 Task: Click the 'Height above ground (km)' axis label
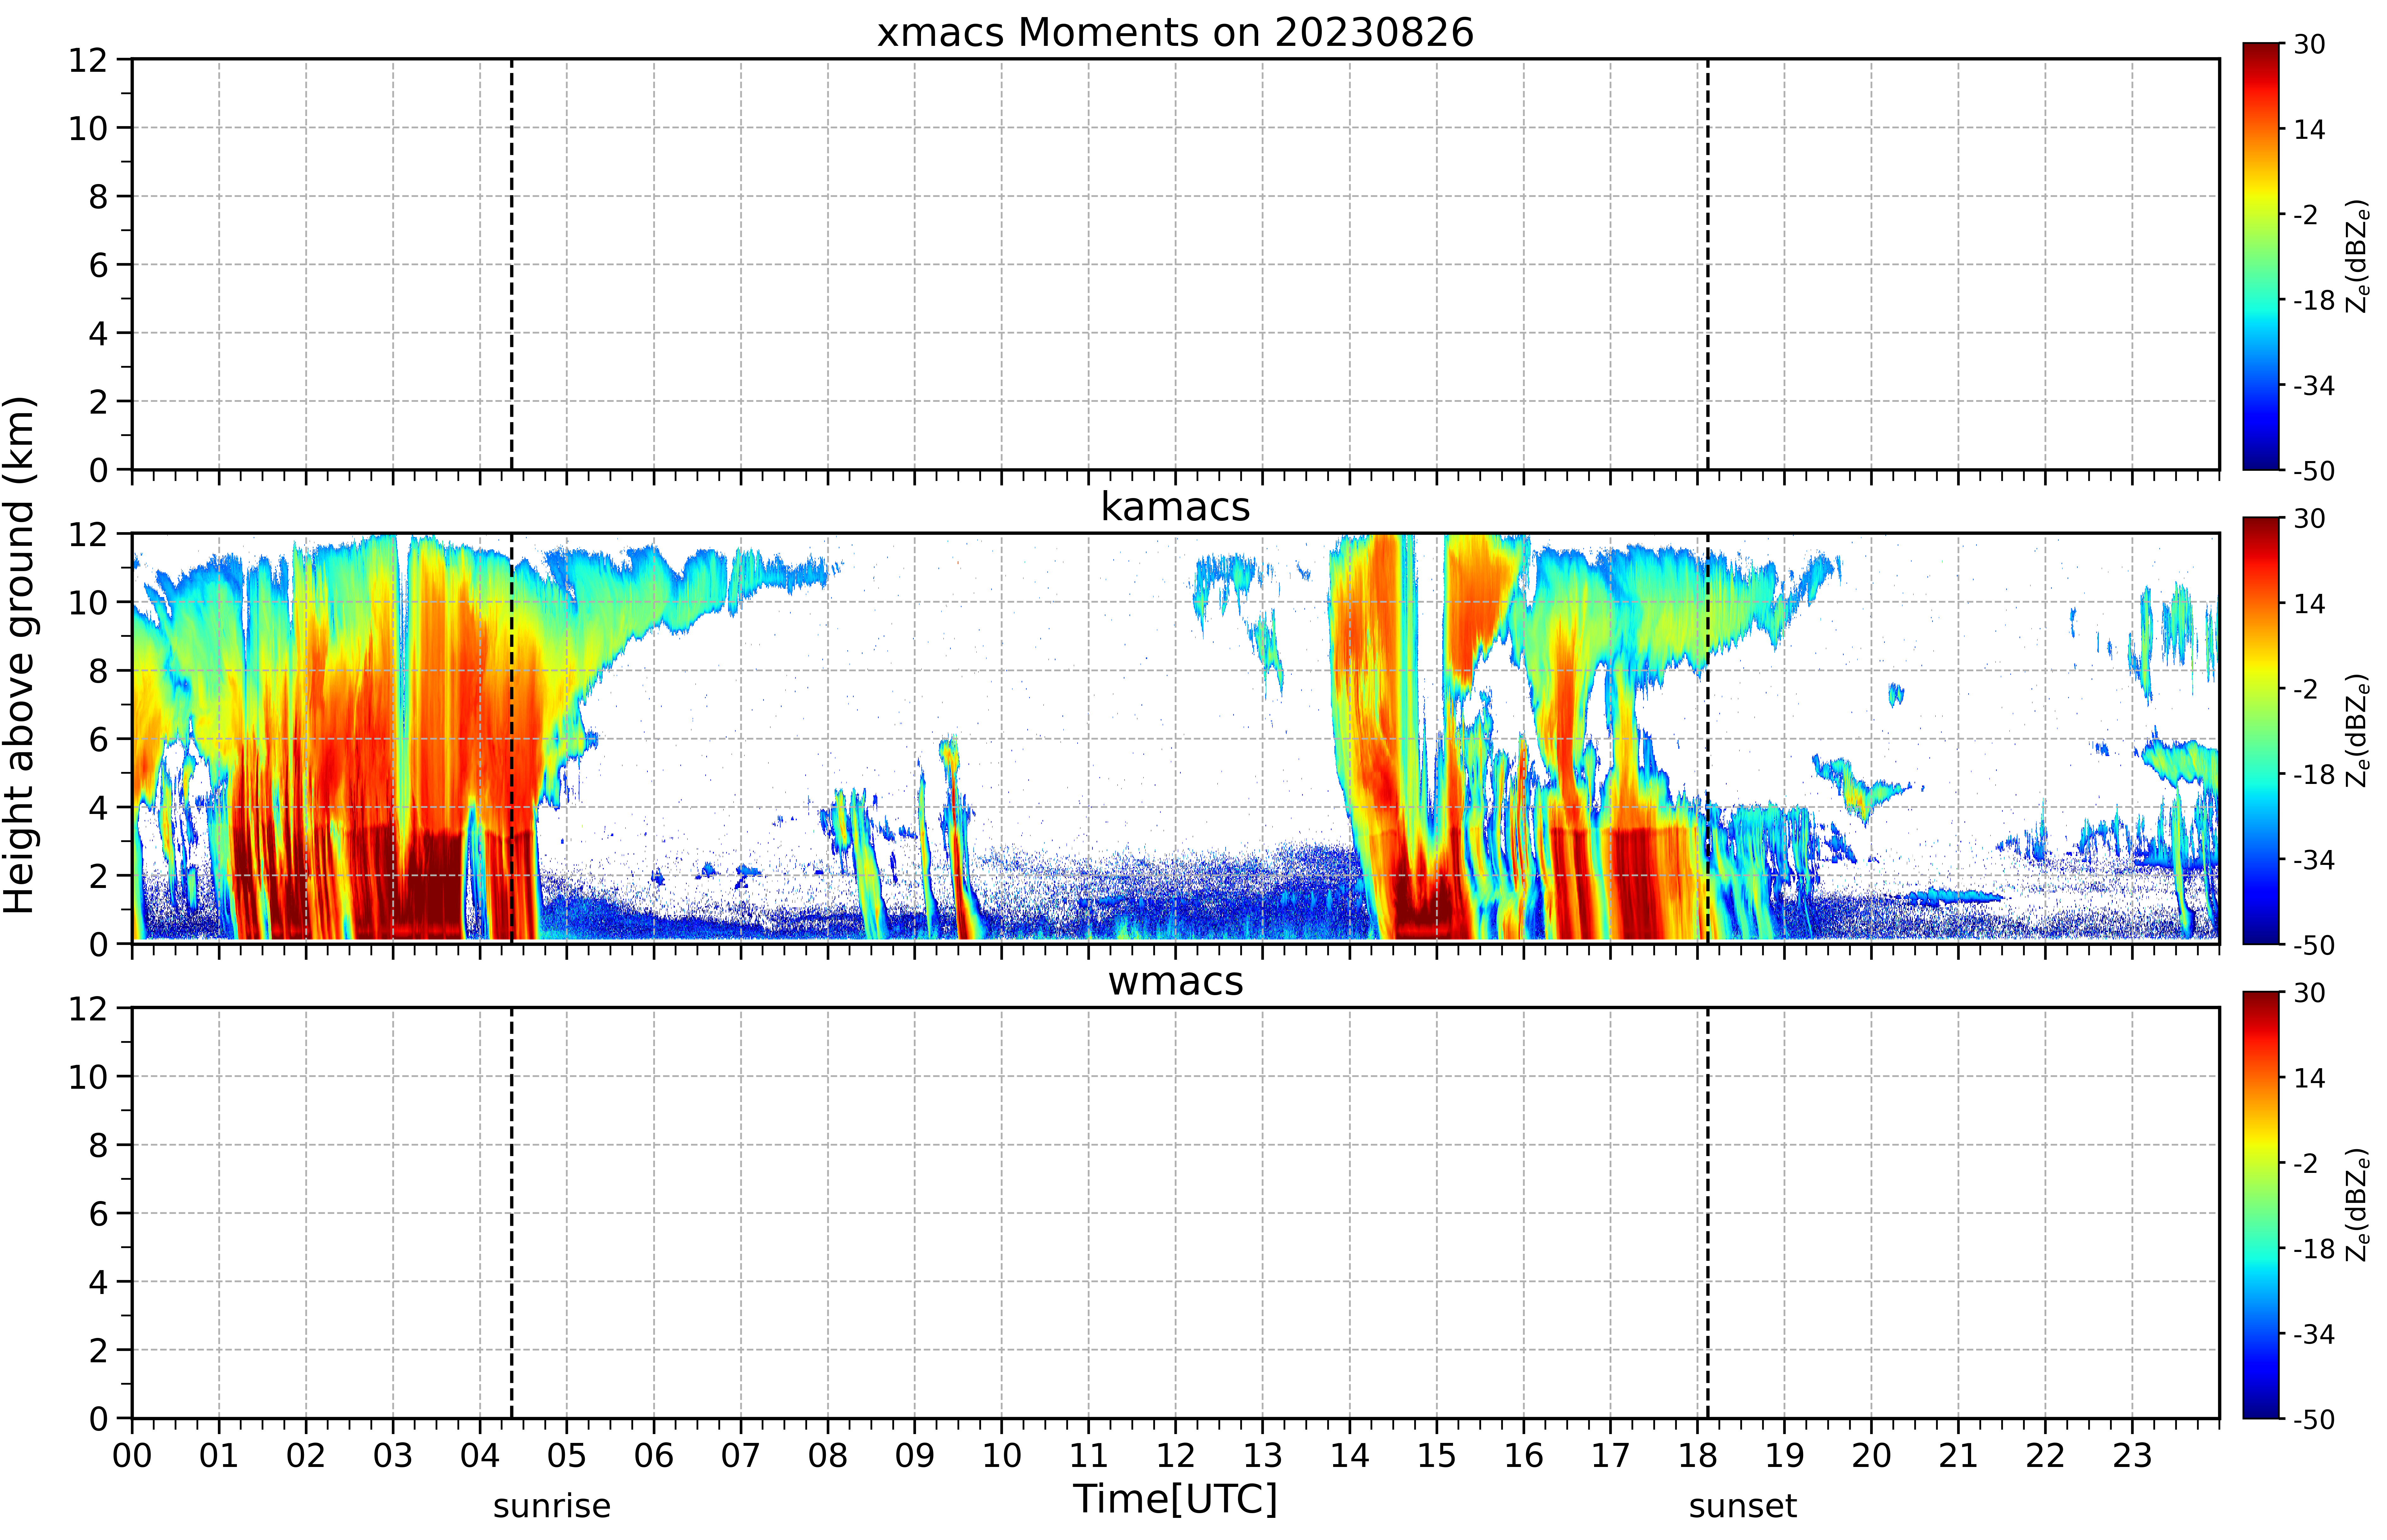(20, 655)
